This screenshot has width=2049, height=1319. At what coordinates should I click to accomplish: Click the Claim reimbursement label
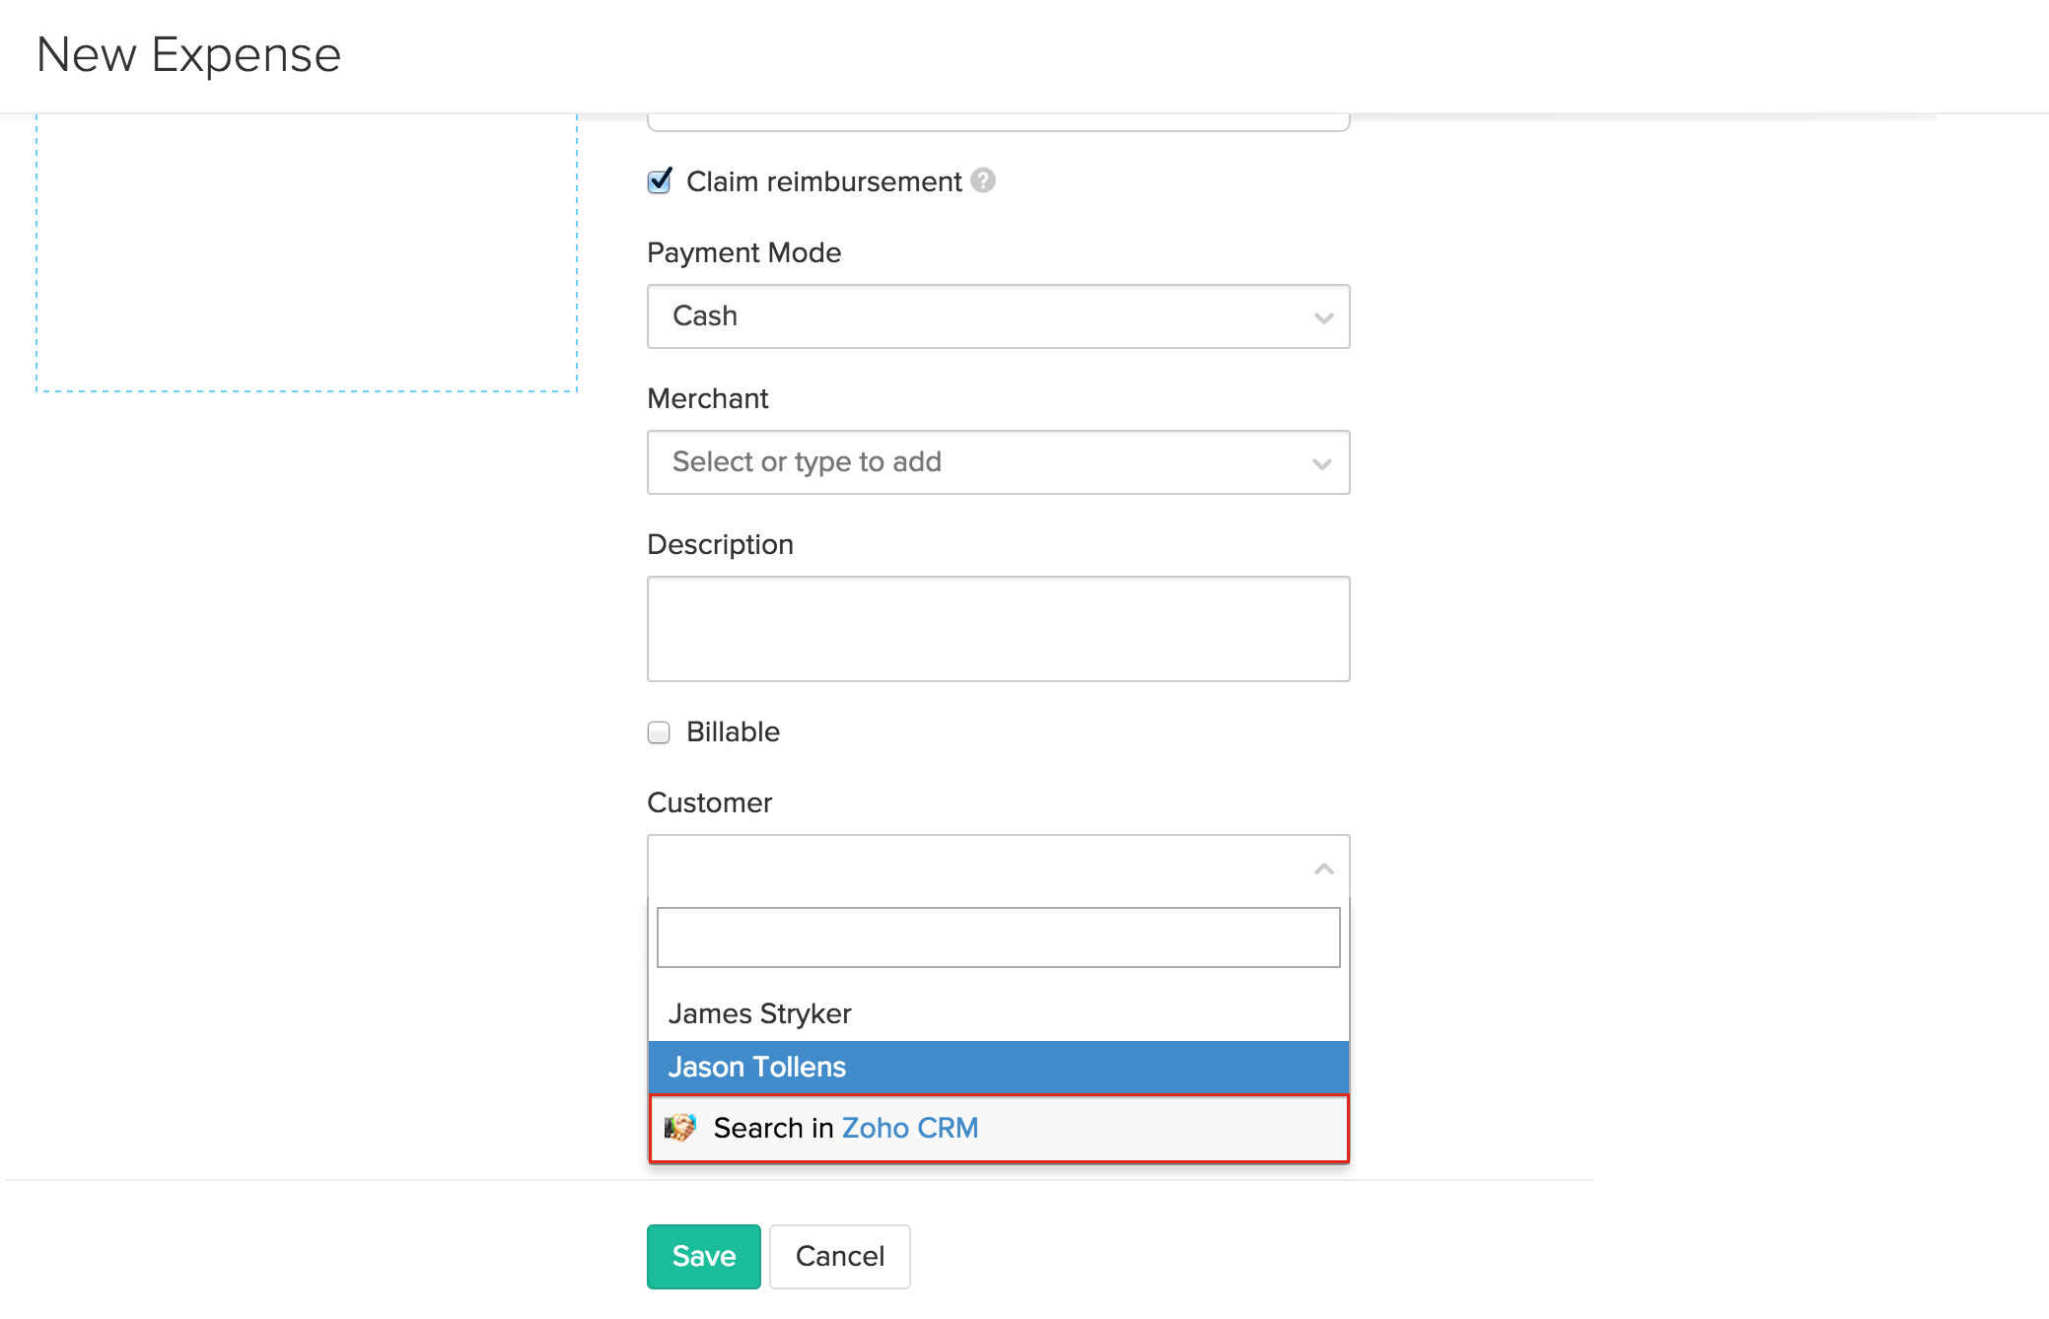(823, 181)
